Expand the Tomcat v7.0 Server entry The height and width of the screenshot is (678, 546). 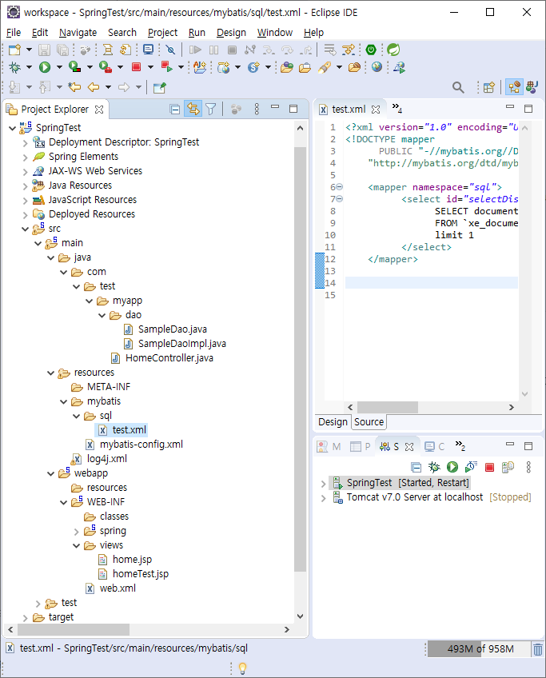(x=323, y=498)
